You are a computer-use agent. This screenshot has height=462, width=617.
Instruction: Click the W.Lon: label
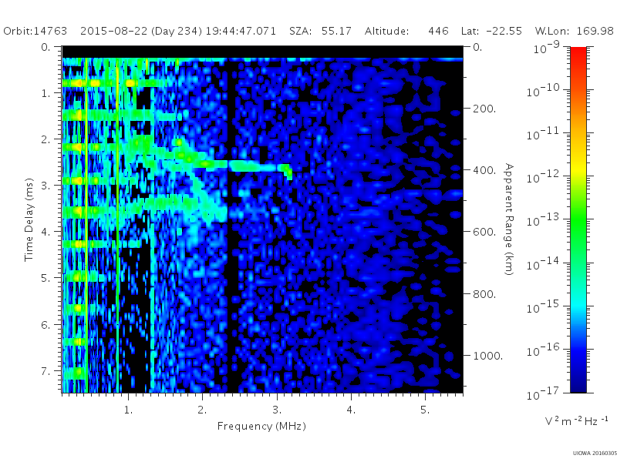coord(551,31)
